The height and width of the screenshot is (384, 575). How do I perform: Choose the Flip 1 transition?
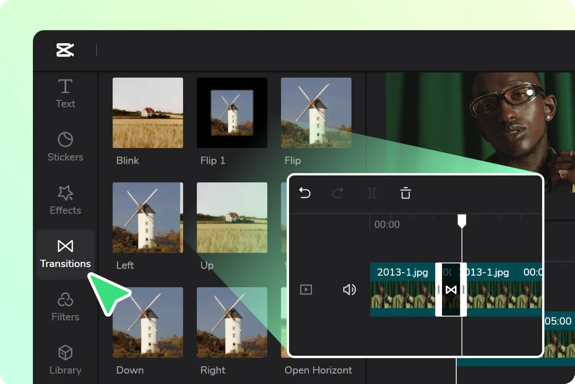232,113
